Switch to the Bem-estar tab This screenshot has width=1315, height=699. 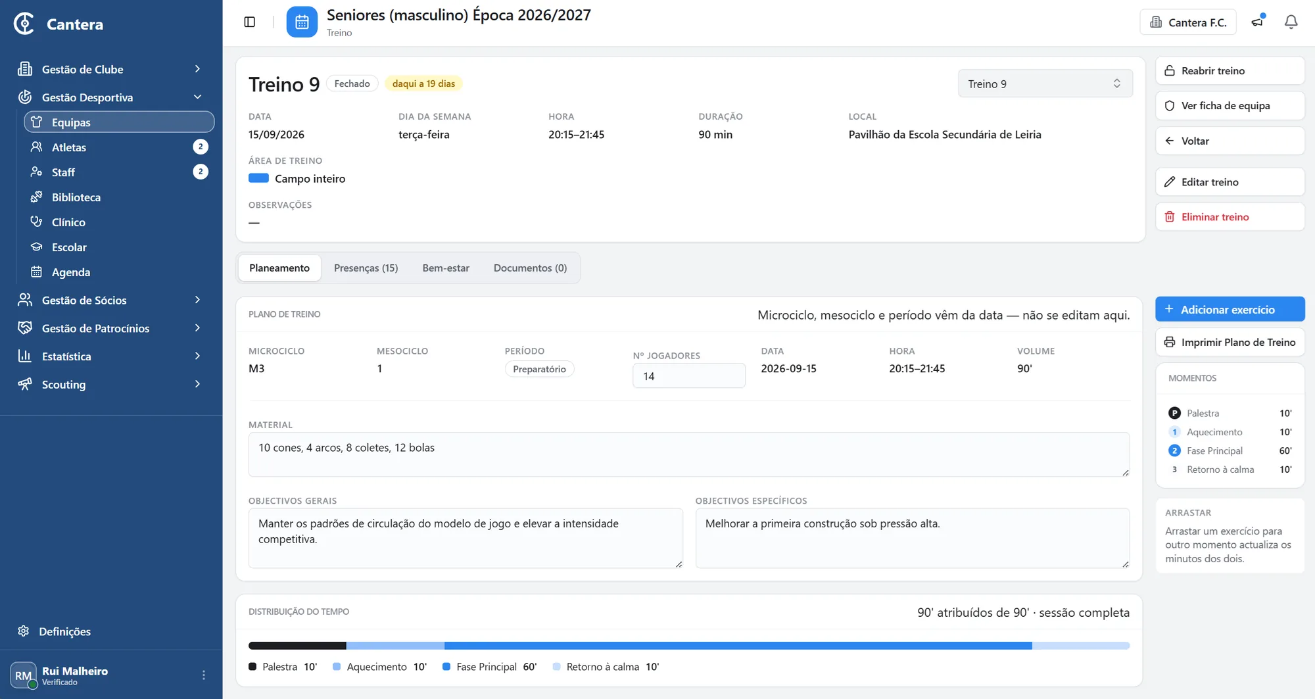tap(446, 268)
